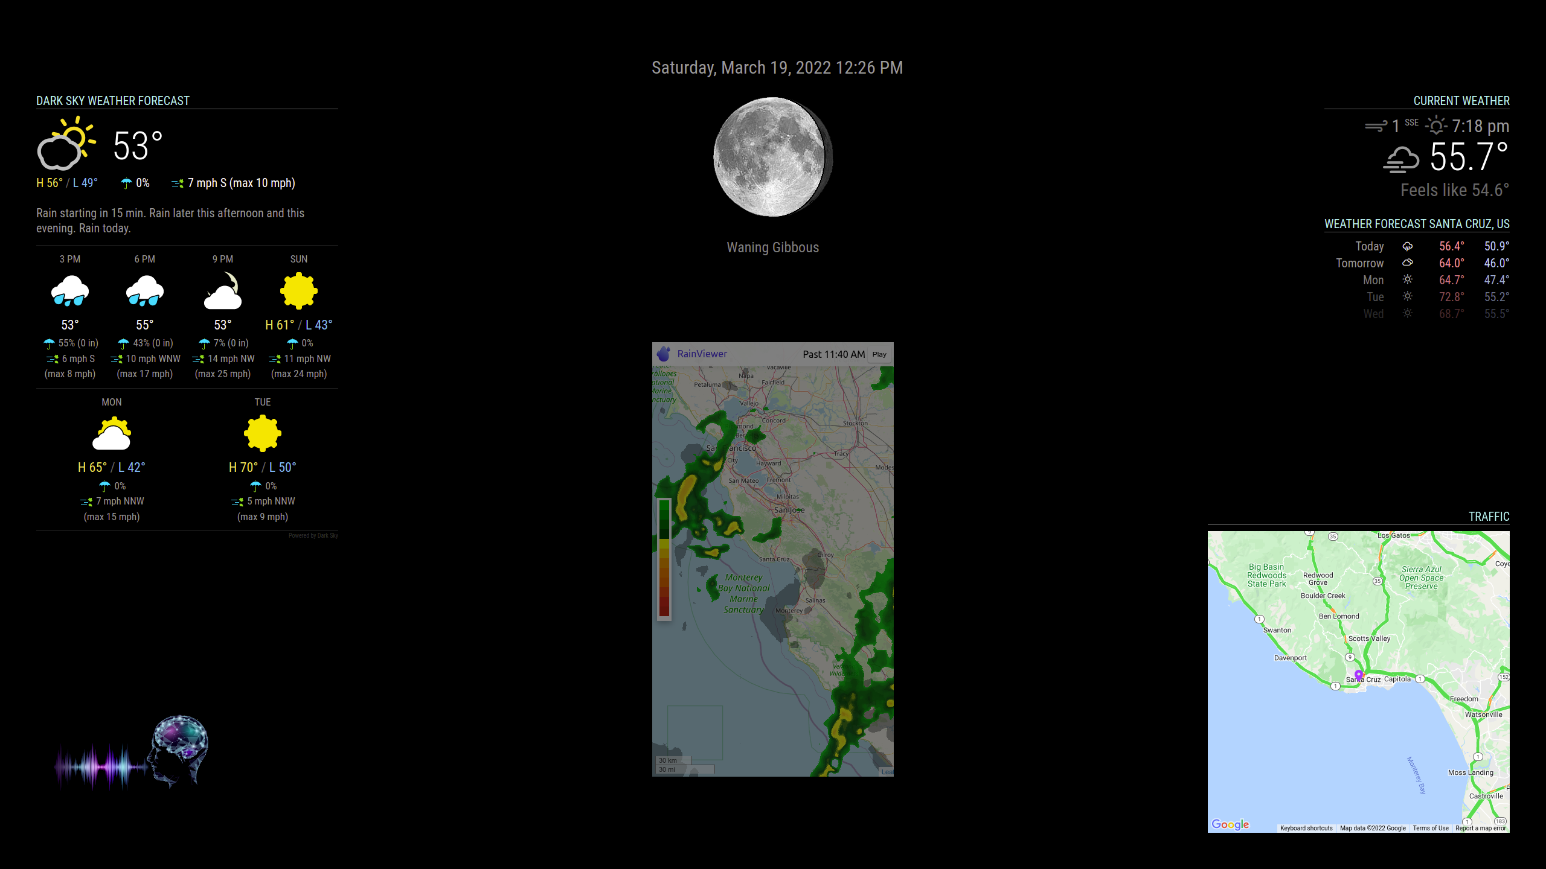Open the map Keyboard shortcuts button
The height and width of the screenshot is (869, 1546).
click(x=1306, y=828)
